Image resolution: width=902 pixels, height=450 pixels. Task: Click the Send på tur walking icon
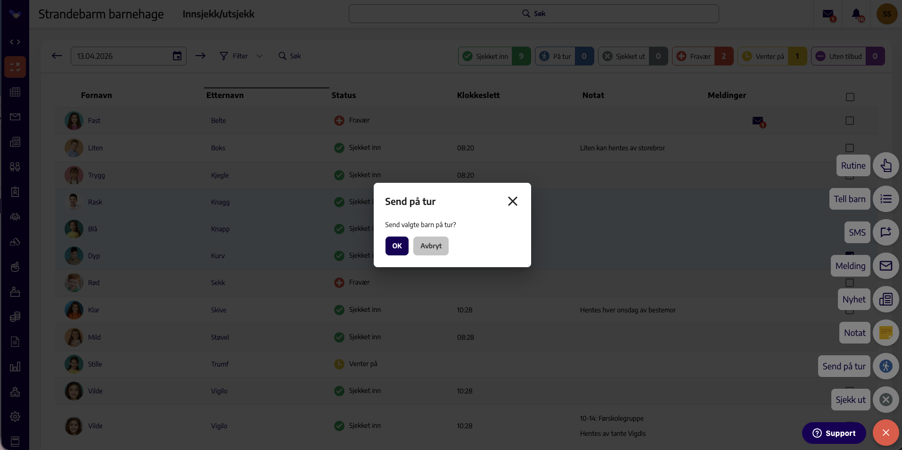886,366
